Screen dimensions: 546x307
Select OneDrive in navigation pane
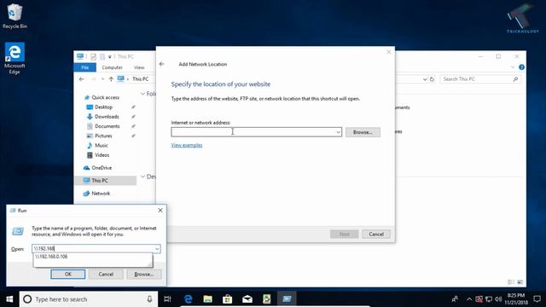click(x=102, y=168)
